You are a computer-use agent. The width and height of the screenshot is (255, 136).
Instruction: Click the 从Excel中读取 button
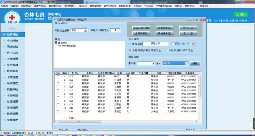click(x=141, y=28)
